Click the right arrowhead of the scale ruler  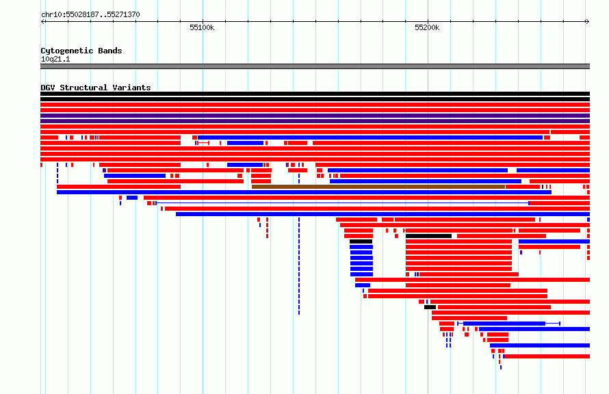588,21
